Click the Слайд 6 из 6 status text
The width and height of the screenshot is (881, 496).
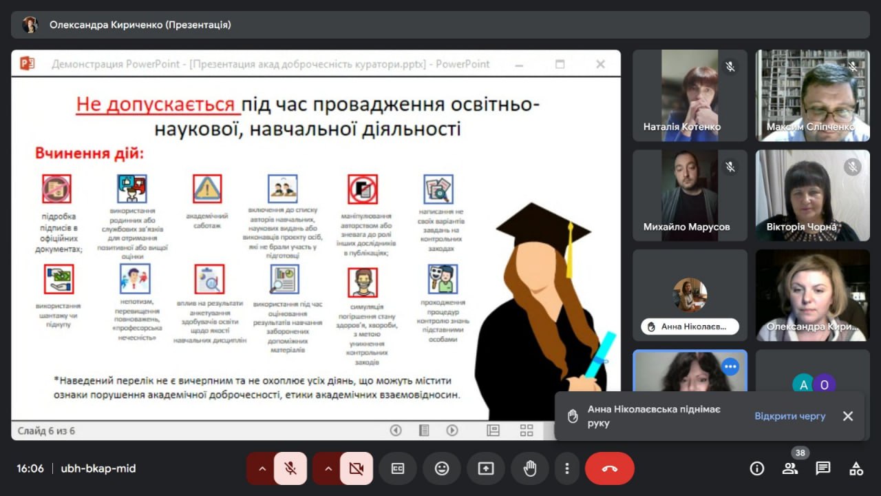[46, 431]
